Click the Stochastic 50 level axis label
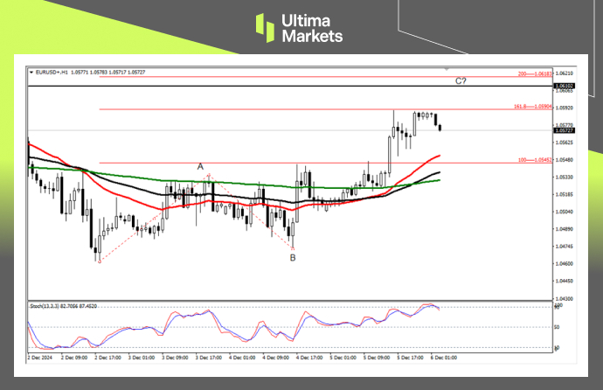The width and height of the screenshot is (603, 390). pyautogui.click(x=557, y=327)
